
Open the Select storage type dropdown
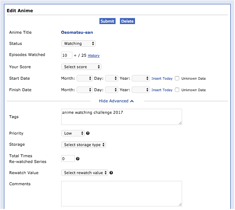coord(84,145)
